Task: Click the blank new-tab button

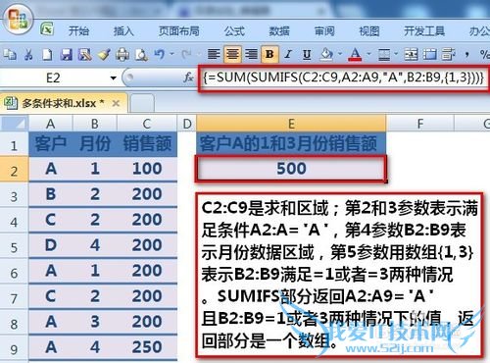Action: pos(142,103)
